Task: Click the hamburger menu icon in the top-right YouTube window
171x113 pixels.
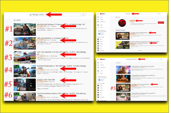Action: tap(98, 14)
